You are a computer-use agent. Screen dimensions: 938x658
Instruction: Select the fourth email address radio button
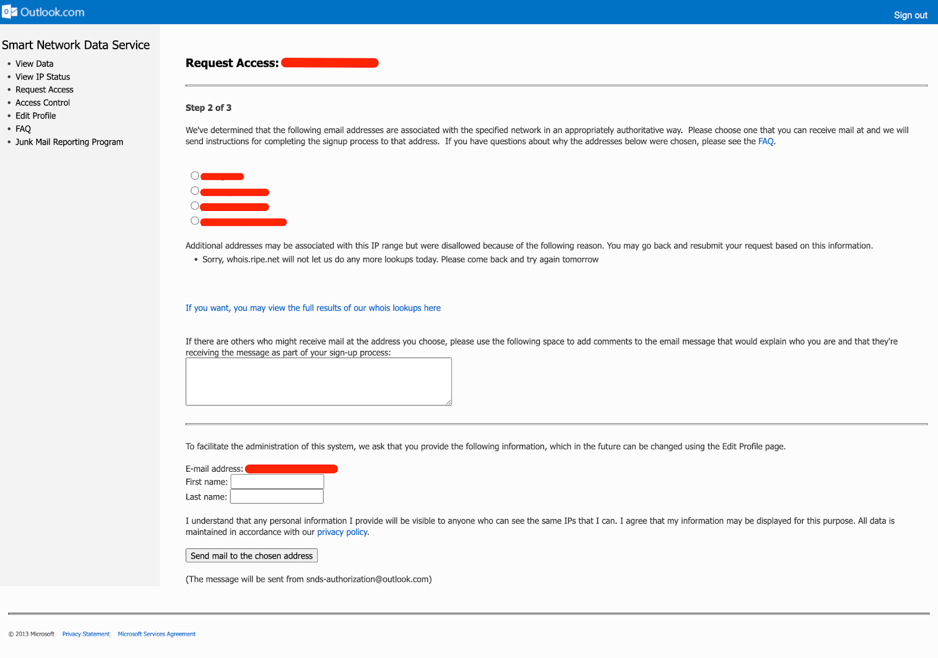pos(195,221)
